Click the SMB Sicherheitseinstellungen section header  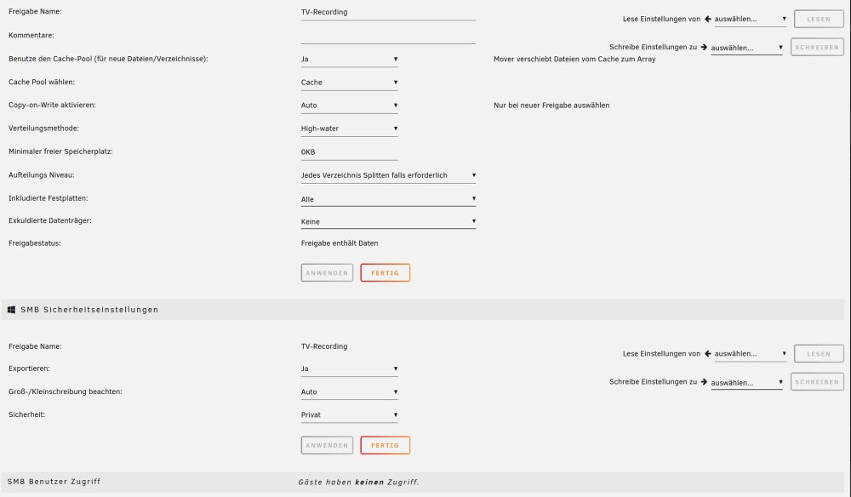(x=422, y=310)
